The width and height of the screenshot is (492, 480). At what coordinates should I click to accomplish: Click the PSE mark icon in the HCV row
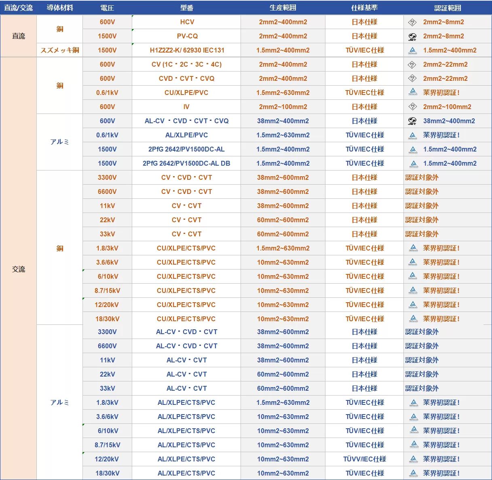tap(412, 22)
